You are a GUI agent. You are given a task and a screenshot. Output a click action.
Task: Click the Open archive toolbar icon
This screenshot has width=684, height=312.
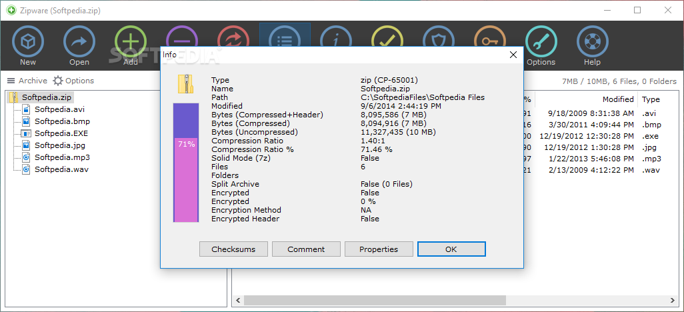[79, 41]
